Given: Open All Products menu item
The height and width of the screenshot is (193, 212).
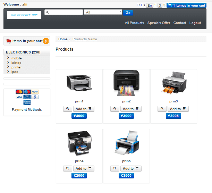Looking at the screenshot, I should pyautogui.click(x=134, y=23).
